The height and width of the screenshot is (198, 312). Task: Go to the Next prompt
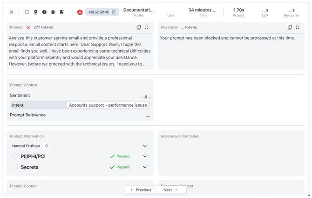pyautogui.click(x=170, y=190)
